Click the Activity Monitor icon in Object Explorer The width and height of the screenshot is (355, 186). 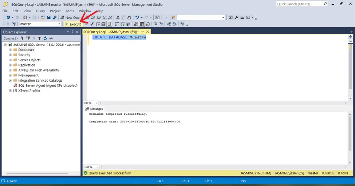click(51, 38)
